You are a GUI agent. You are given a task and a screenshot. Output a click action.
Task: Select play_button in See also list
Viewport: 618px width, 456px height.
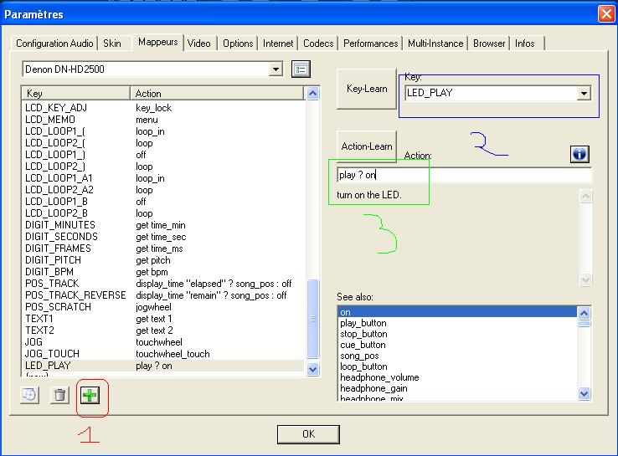pos(363,323)
